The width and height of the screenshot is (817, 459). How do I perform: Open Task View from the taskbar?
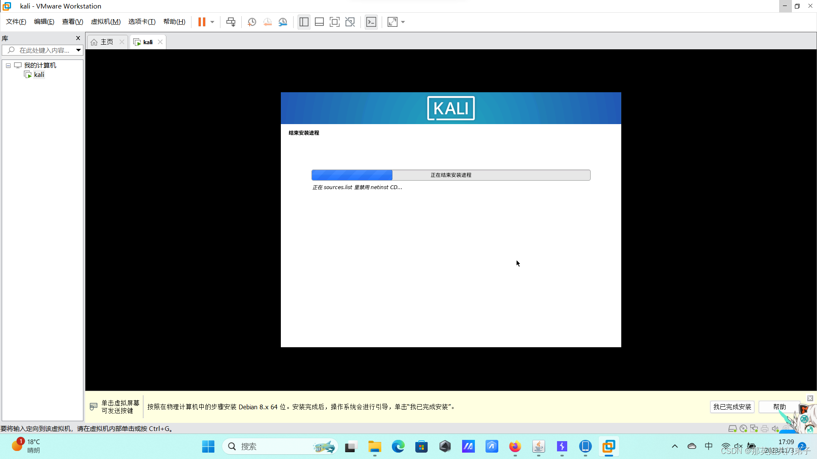pos(350,446)
